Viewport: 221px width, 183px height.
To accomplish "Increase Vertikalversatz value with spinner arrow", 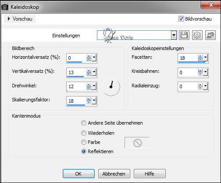I will 89,71.
